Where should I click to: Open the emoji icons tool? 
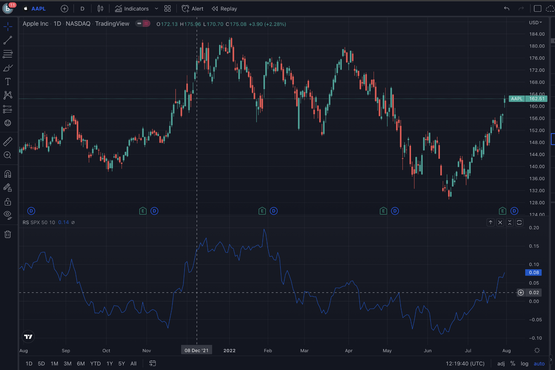[8, 123]
